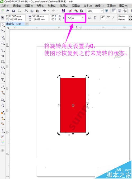Image resolution: width=132 pixels, height=179 pixels.
Task: Select the Text tool (字)
Action: click(3, 80)
